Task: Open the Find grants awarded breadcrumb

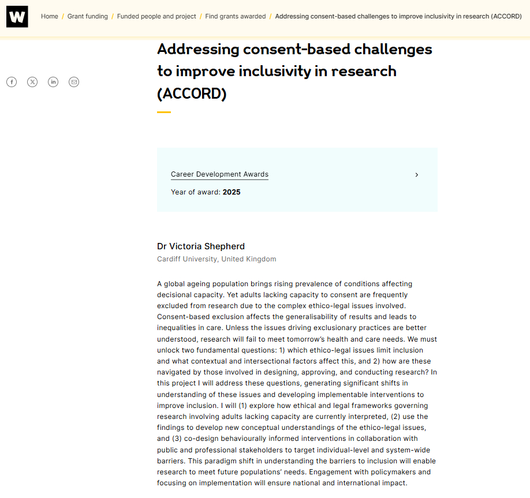Action: (236, 16)
